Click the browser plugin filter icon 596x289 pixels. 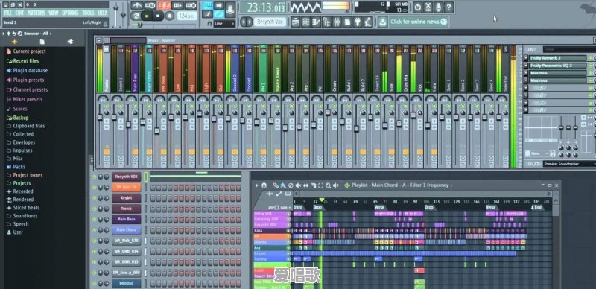(x=70, y=42)
